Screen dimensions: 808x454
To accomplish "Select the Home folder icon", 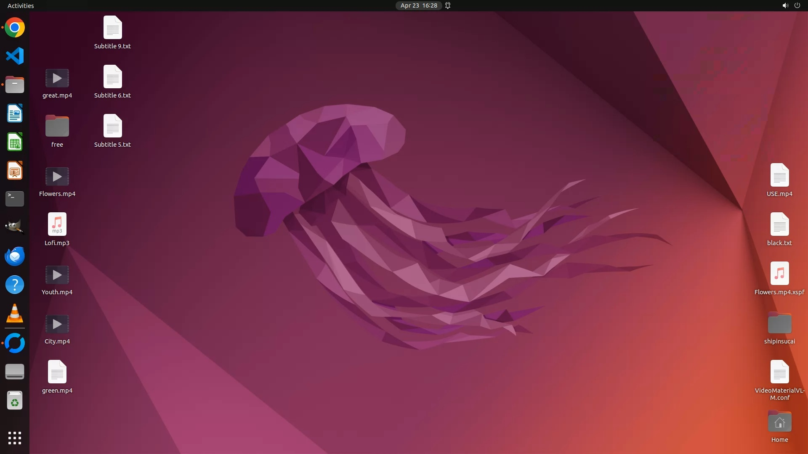I will (779, 422).
